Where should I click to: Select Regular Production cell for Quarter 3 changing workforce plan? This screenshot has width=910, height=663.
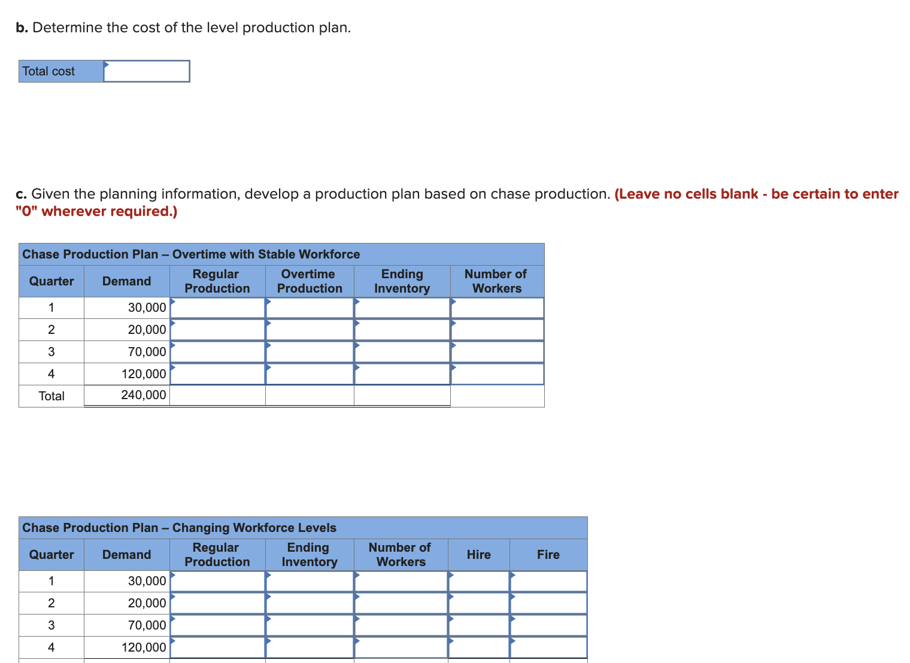coord(217,625)
